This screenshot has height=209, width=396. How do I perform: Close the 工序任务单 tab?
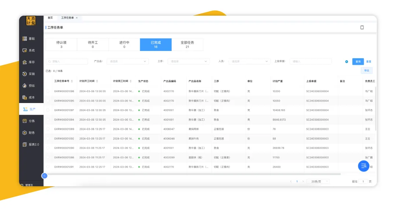click(x=77, y=18)
